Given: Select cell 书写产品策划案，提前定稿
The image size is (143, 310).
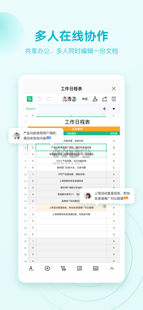Looking at the screenshot, I should [x=71, y=174].
